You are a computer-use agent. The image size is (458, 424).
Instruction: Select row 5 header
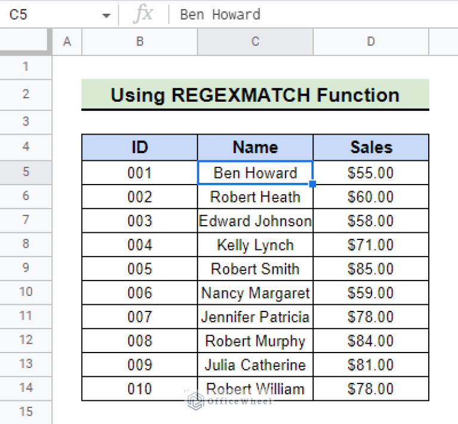click(26, 172)
